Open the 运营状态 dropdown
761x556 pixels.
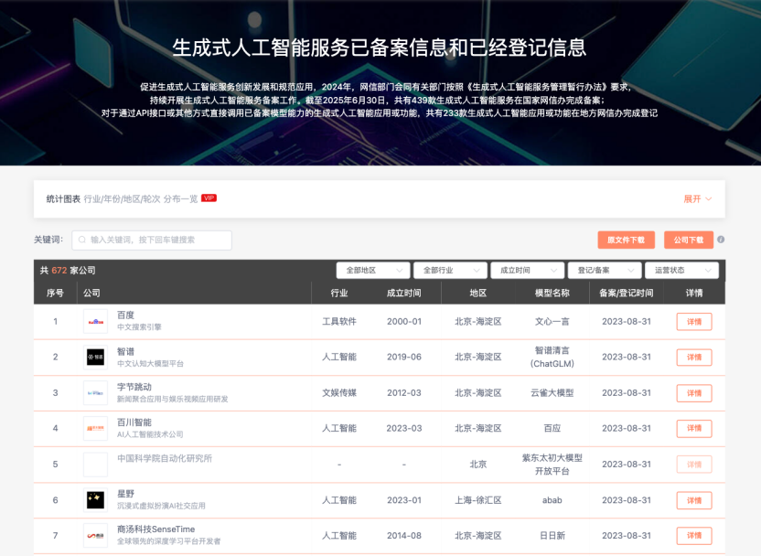point(682,271)
